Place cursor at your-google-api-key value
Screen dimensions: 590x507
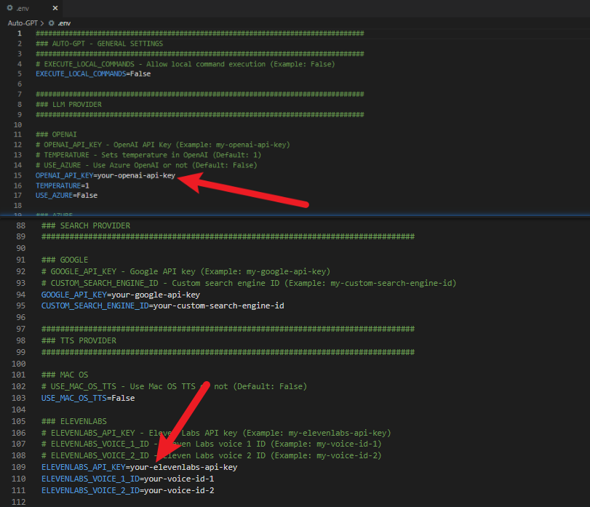coord(156,295)
